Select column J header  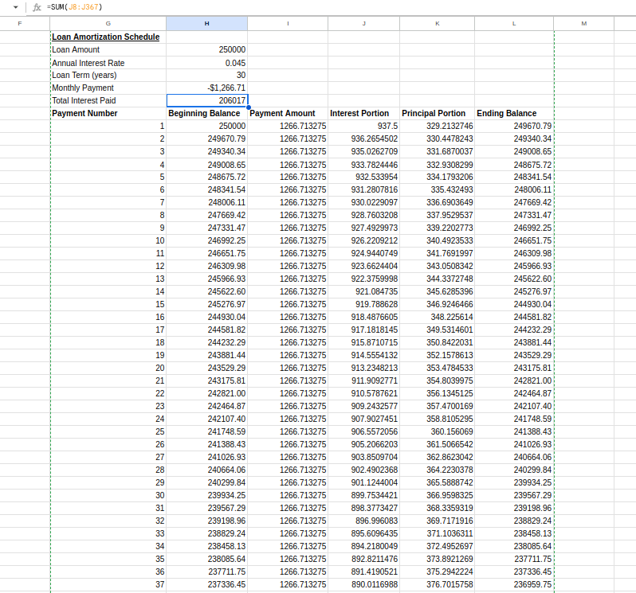pyautogui.click(x=363, y=23)
